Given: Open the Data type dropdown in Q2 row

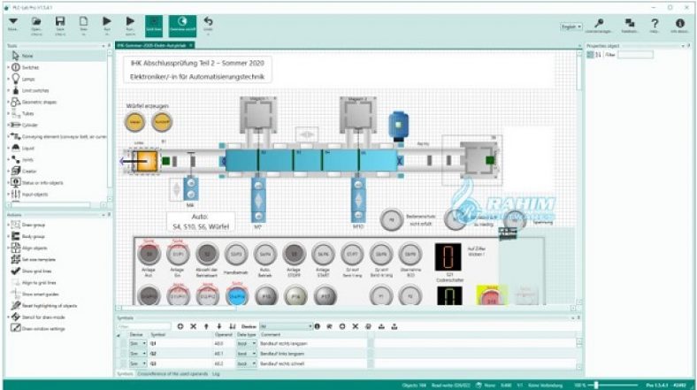Looking at the screenshot, I should (247, 354).
